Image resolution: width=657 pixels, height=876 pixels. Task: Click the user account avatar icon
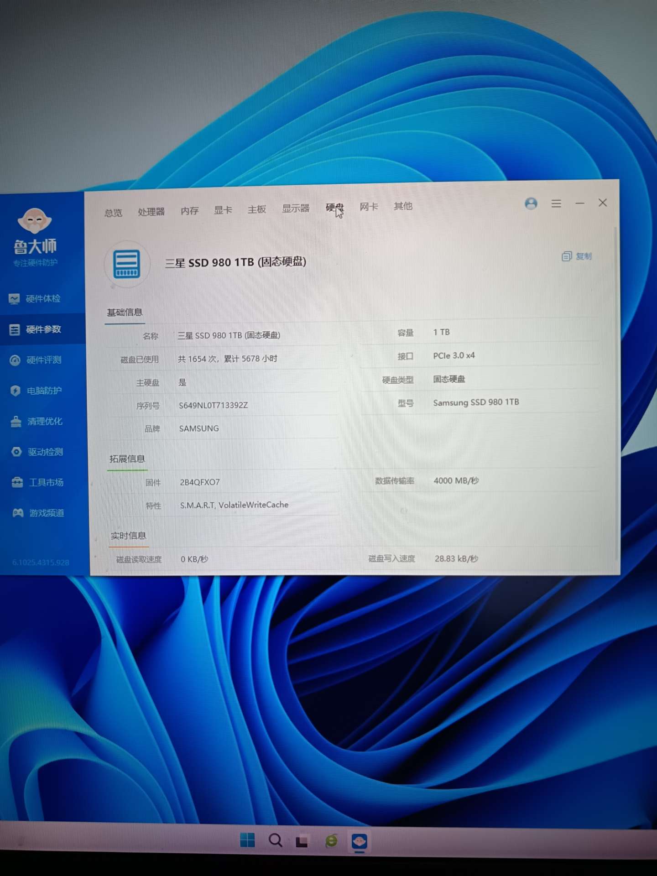tap(531, 203)
